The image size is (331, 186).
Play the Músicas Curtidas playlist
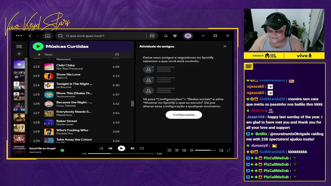(38, 46)
